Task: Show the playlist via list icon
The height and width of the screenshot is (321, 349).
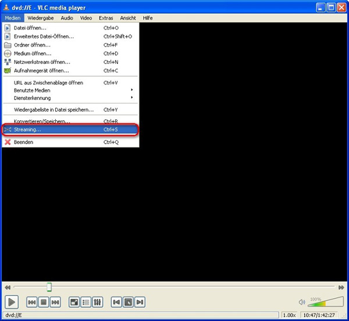Action: coord(86,302)
